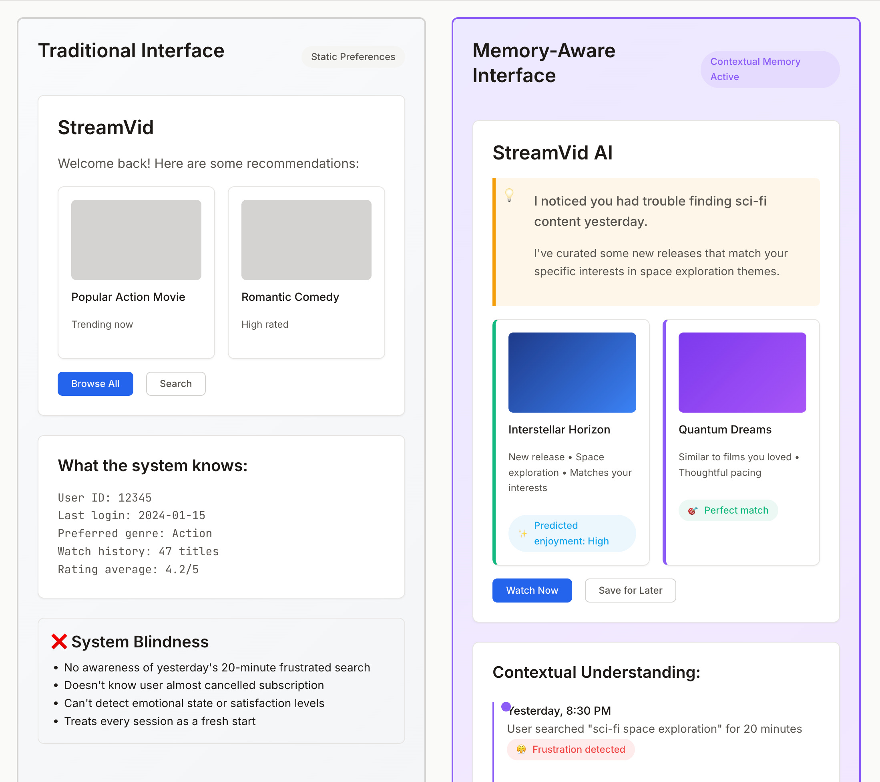Click the Static Preferences badge

tap(353, 57)
